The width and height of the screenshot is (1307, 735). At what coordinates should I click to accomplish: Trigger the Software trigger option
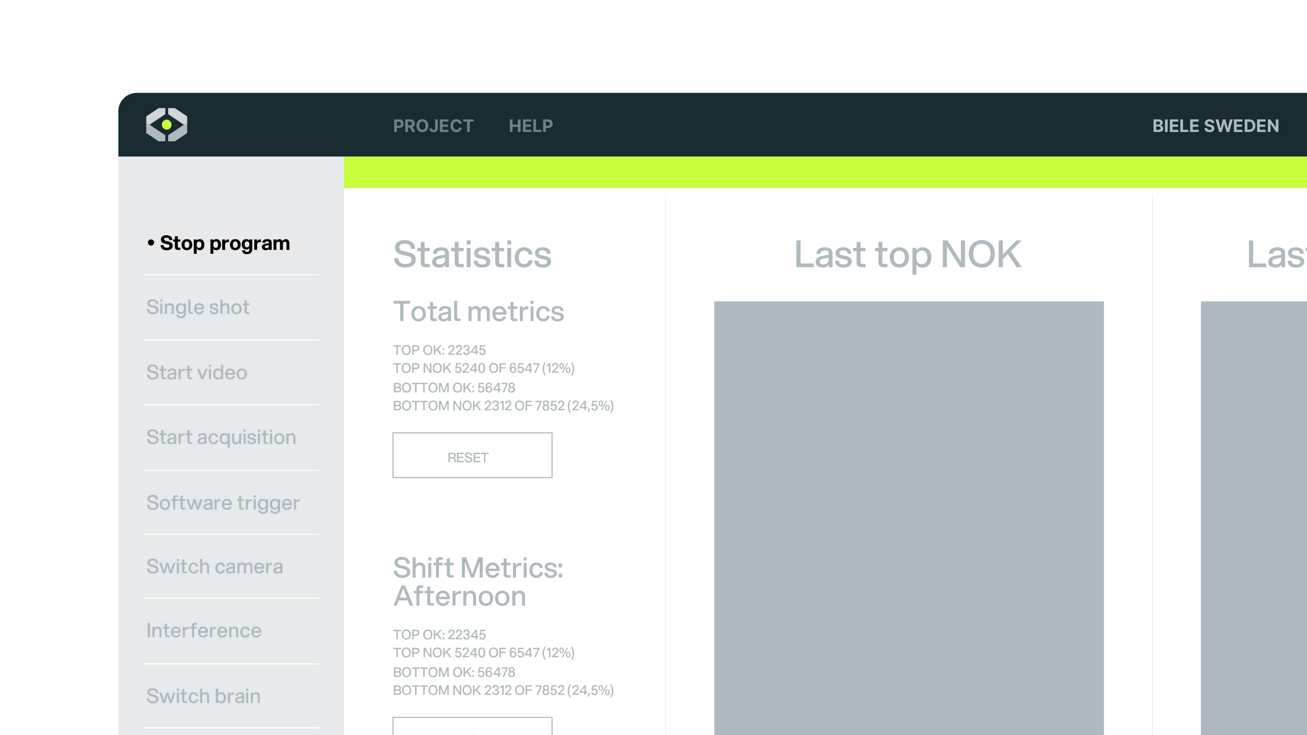pos(223,503)
